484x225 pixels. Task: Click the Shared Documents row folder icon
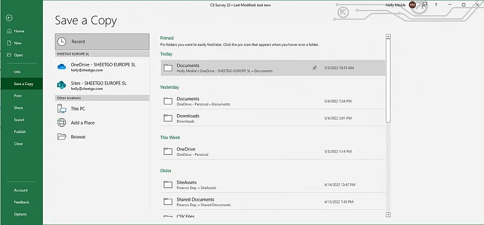tap(168, 202)
